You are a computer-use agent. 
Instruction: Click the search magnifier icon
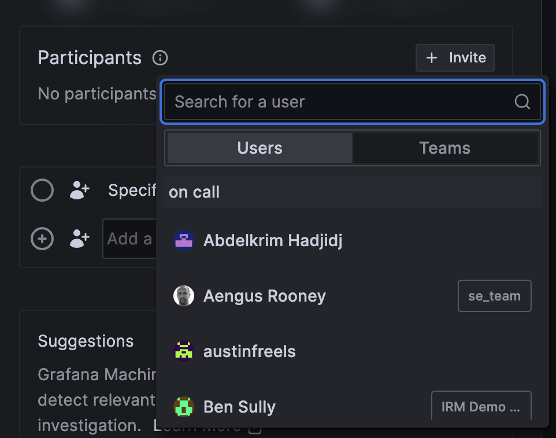[x=522, y=102]
